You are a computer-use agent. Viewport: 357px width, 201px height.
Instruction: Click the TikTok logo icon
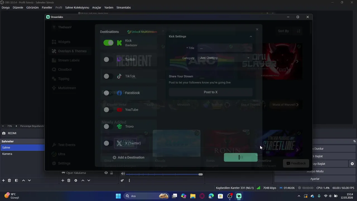[119, 76]
